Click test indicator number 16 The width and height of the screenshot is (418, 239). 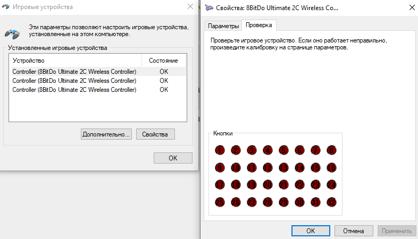pyautogui.click(x=332, y=168)
